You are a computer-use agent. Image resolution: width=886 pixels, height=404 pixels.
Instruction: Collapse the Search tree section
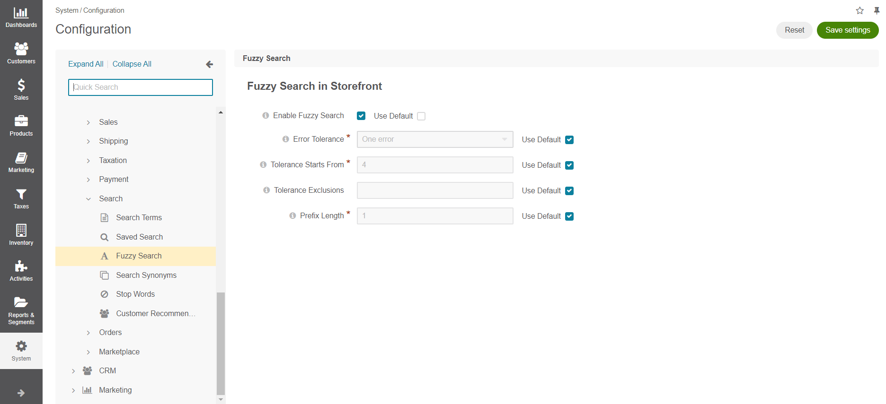tap(88, 199)
